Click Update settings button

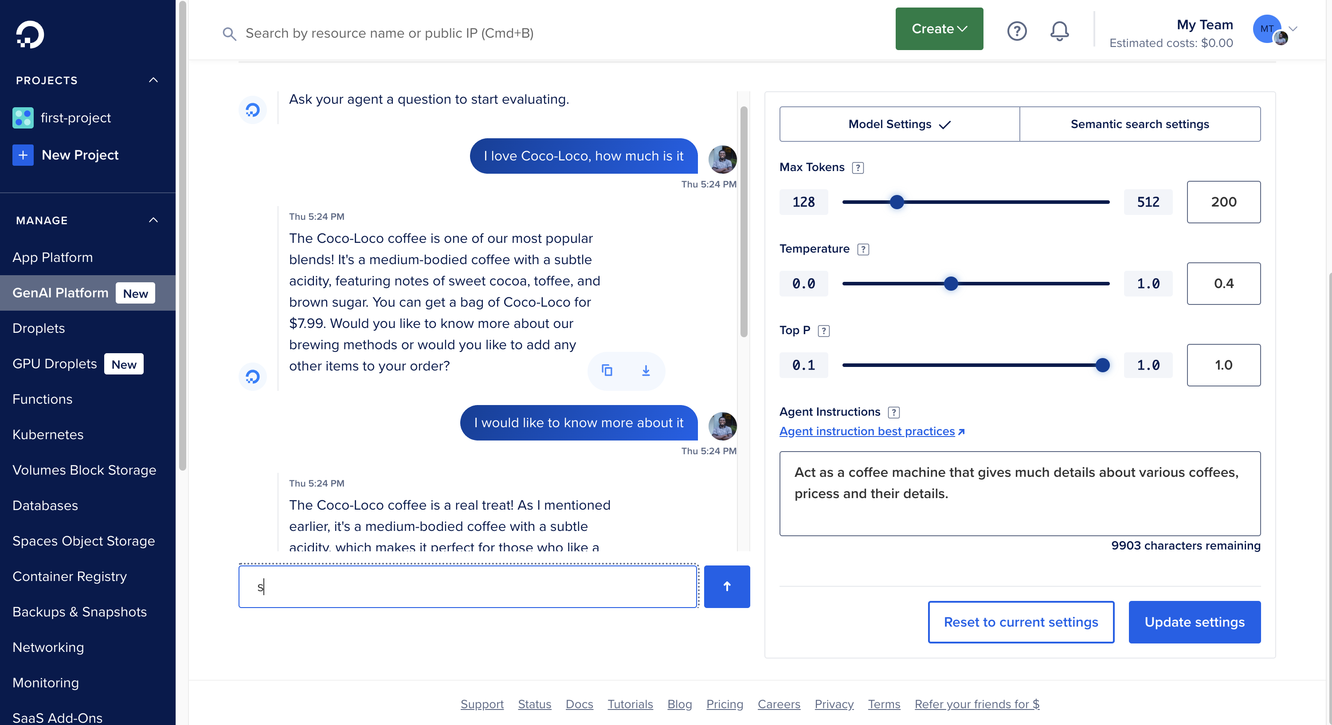(x=1194, y=622)
